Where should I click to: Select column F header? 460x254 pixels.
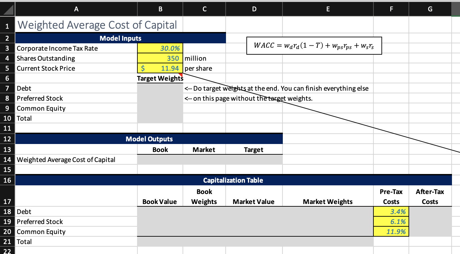[x=391, y=10]
